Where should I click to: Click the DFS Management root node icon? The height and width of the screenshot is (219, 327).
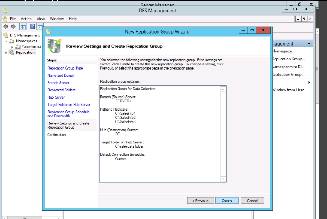coord(6,35)
